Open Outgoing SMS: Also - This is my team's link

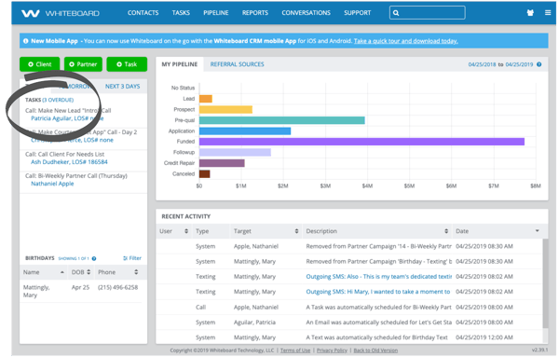coord(378,277)
